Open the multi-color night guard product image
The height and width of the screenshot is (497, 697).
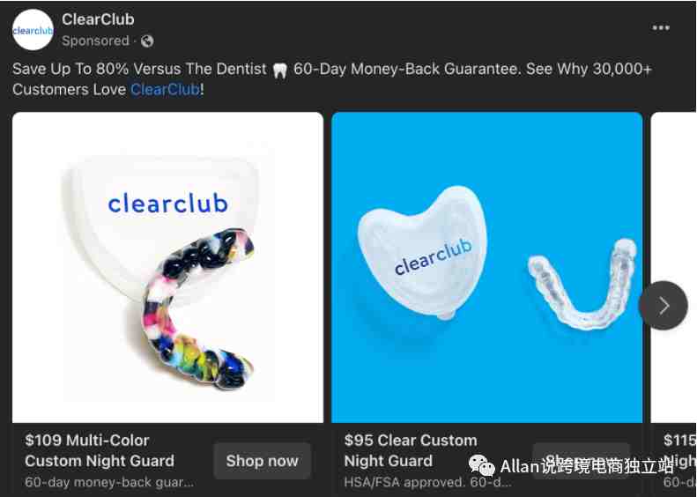point(167,267)
